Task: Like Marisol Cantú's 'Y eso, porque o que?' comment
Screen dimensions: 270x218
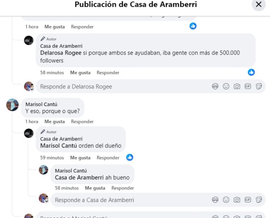Action: point(54,122)
